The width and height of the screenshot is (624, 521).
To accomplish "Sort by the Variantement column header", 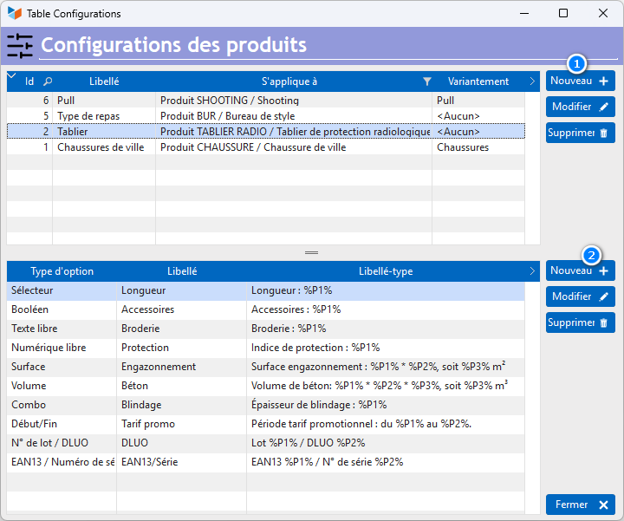I will coord(478,81).
